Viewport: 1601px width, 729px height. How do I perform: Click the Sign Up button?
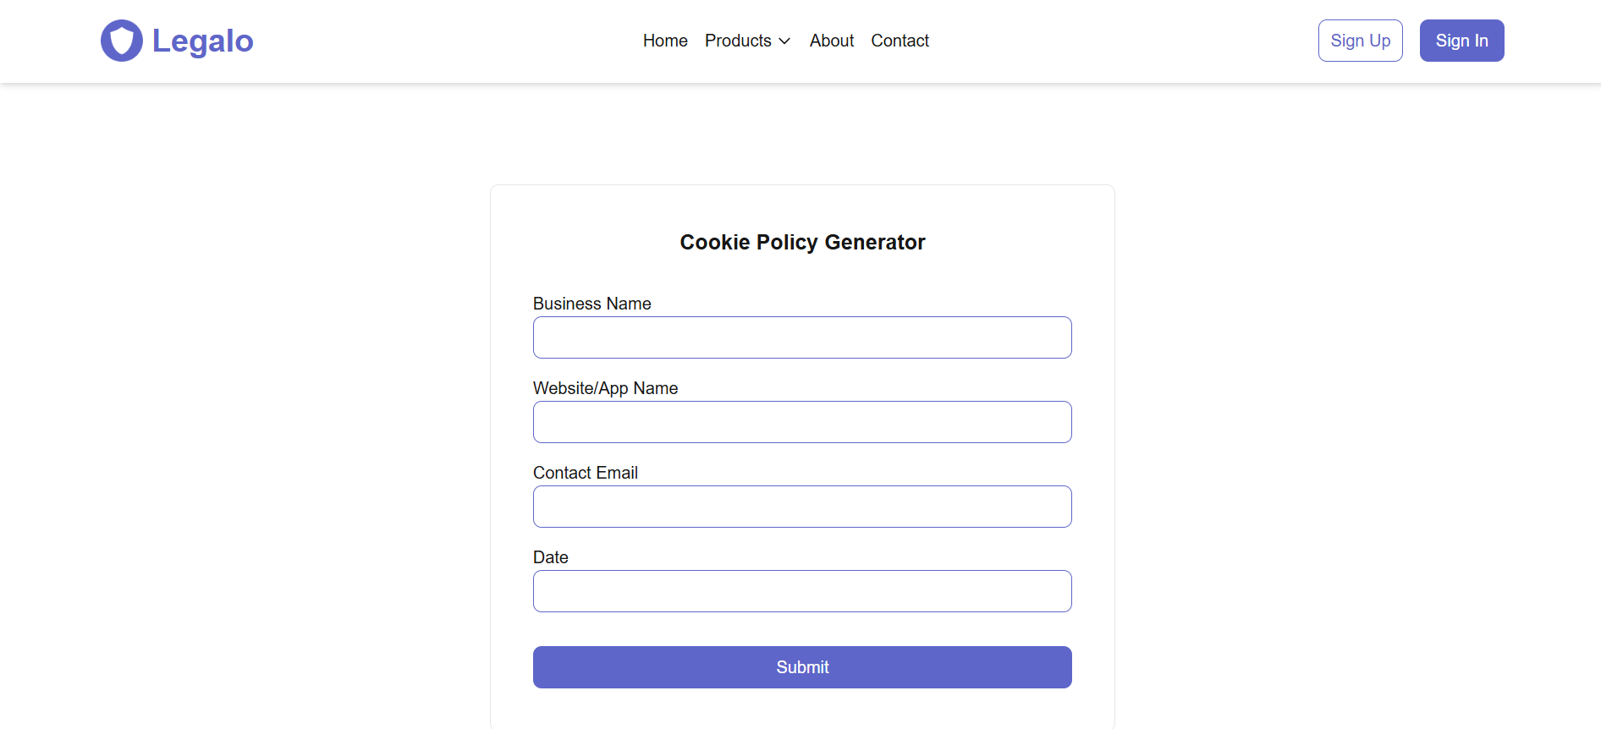pyautogui.click(x=1361, y=41)
